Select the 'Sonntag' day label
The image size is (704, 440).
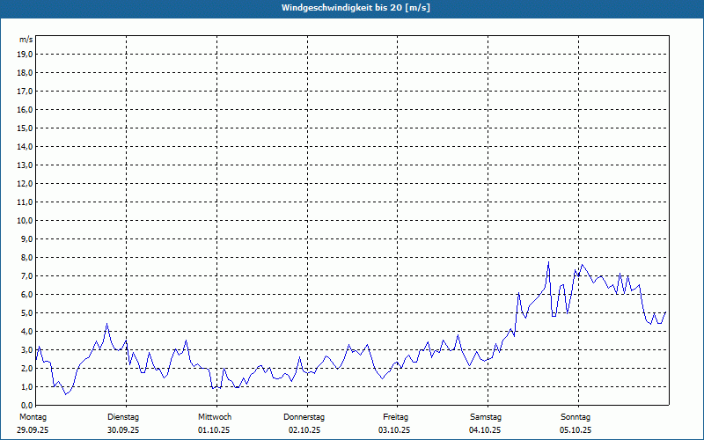coord(576,416)
